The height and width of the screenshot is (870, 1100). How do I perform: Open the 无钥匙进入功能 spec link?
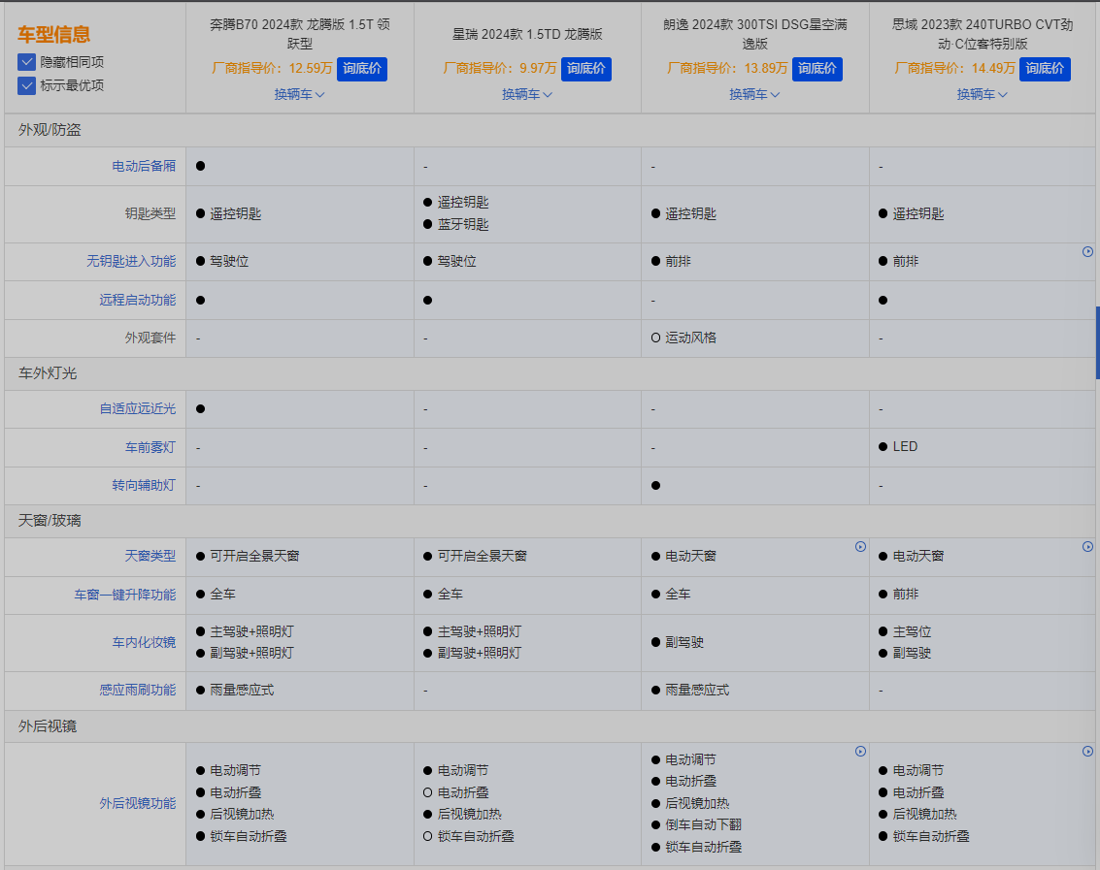tap(131, 262)
